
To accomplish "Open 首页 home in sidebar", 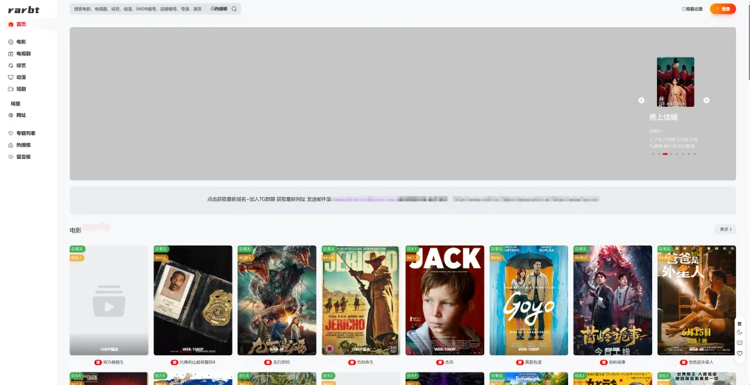I will coord(17,24).
